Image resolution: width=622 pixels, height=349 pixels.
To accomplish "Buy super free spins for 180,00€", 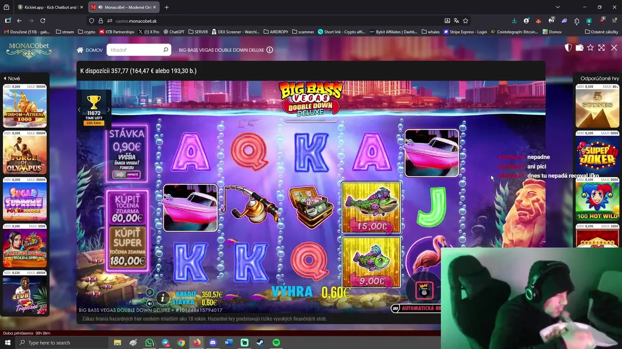I will [x=127, y=247].
